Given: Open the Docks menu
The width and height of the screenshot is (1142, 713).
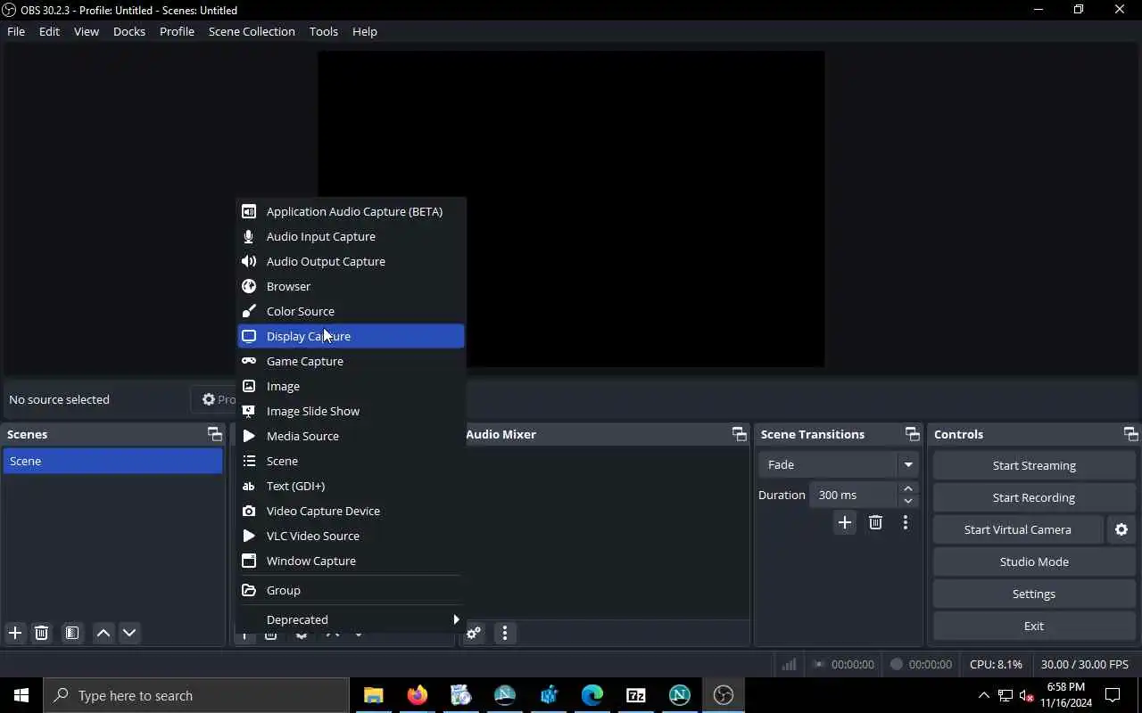Looking at the screenshot, I should coord(129,31).
